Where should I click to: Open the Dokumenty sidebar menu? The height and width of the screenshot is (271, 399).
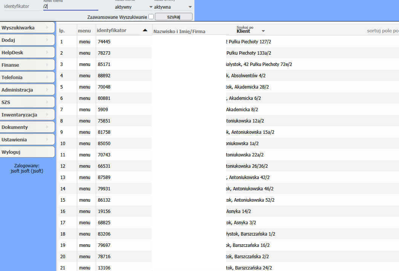(x=27, y=127)
